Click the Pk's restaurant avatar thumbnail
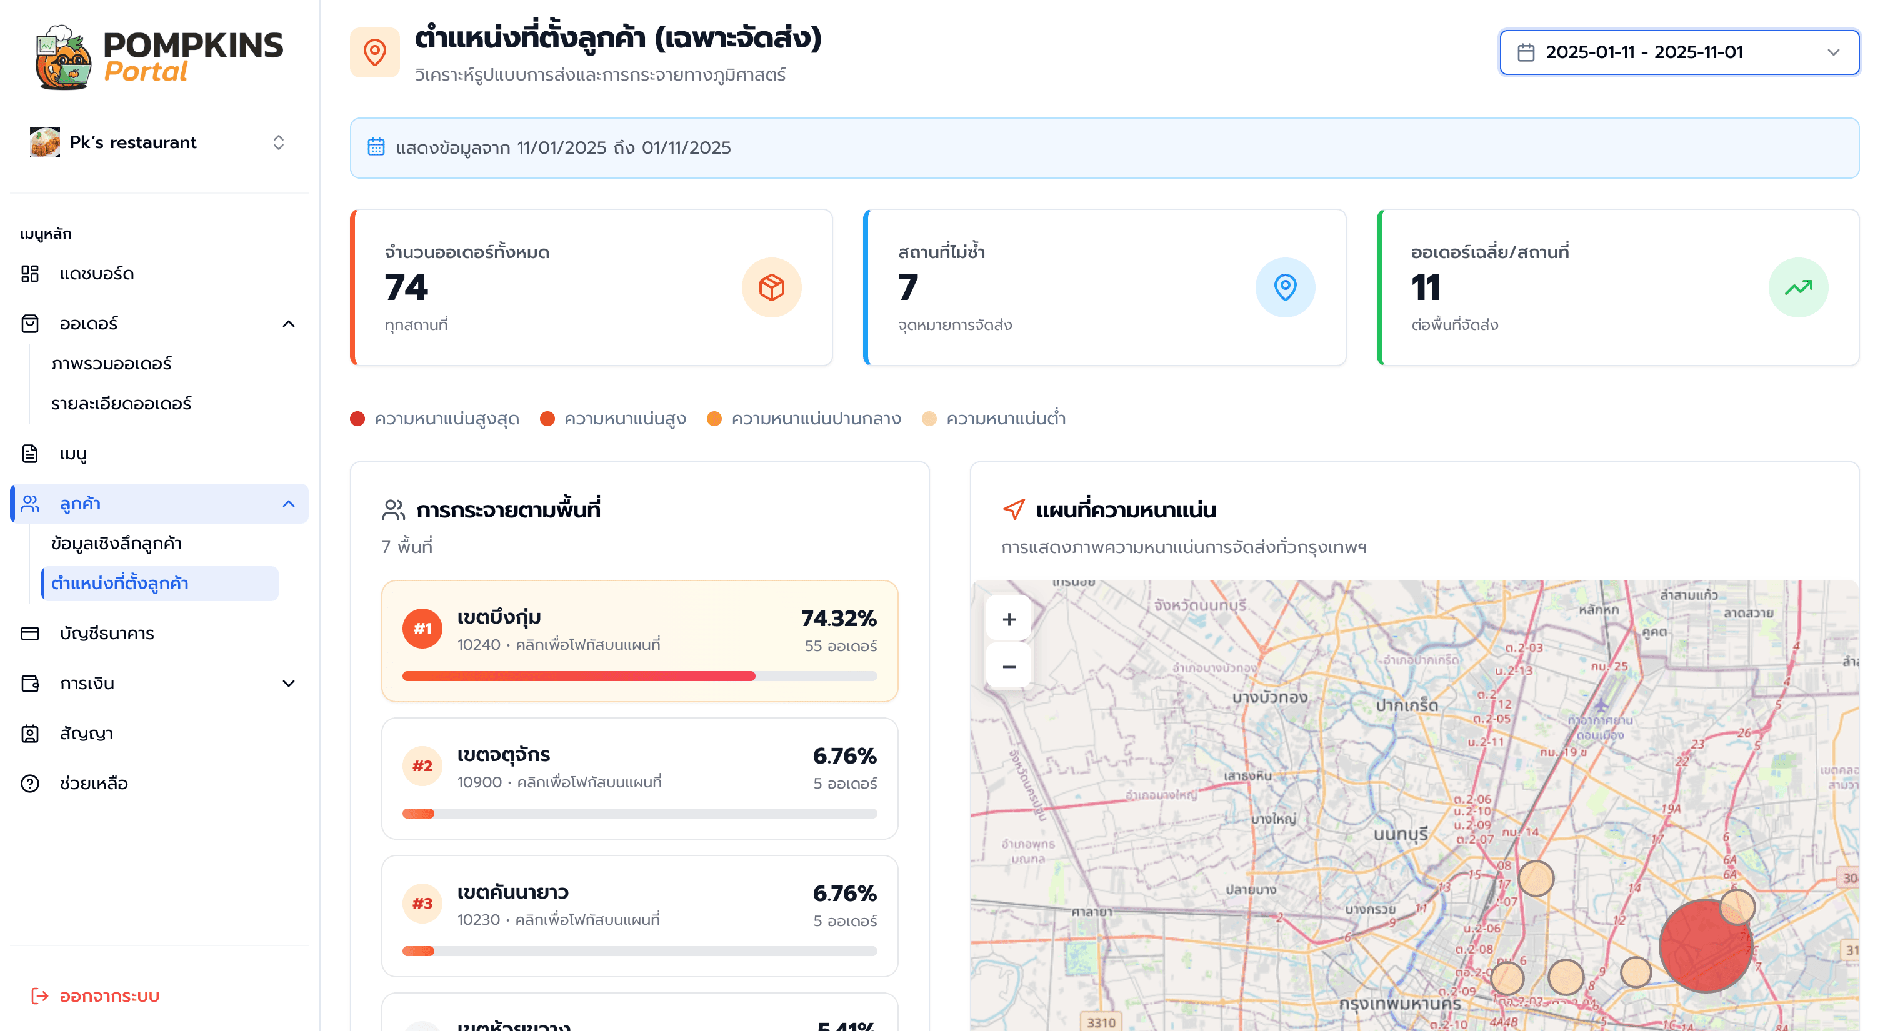Image resolution: width=1890 pixels, height=1031 pixels. point(45,142)
